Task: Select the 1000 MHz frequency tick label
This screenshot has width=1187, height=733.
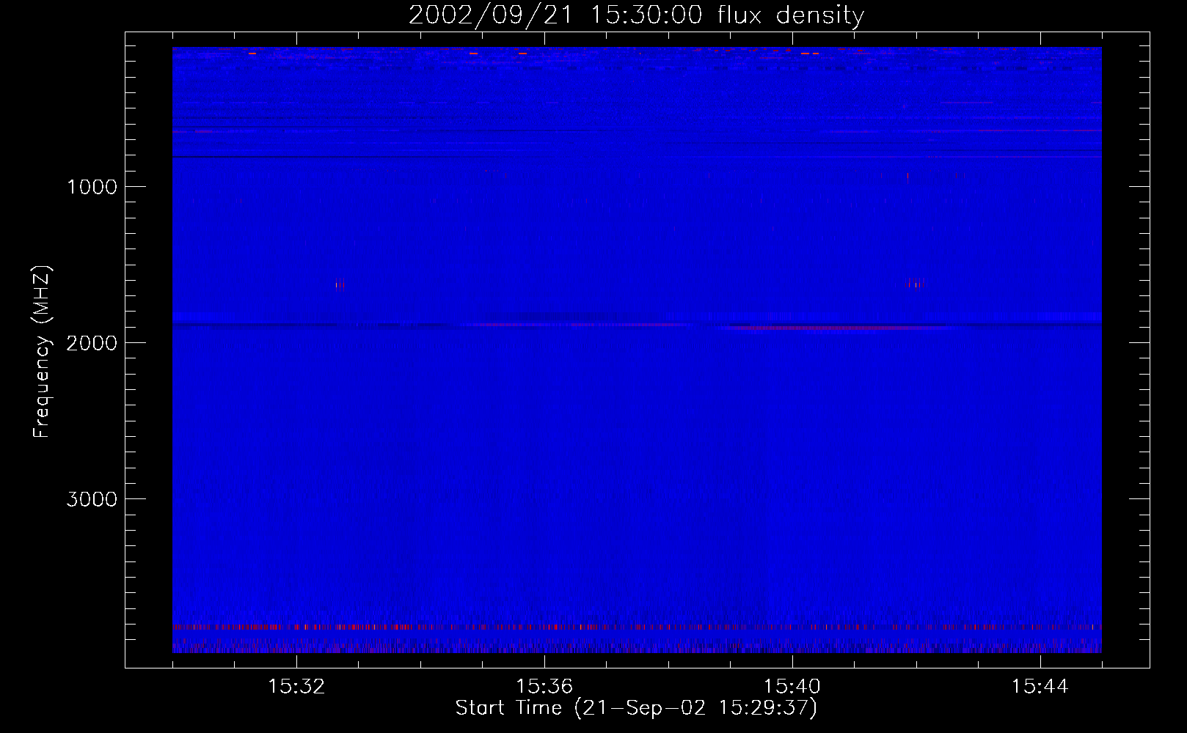Action: pyautogui.click(x=92, y=187)
